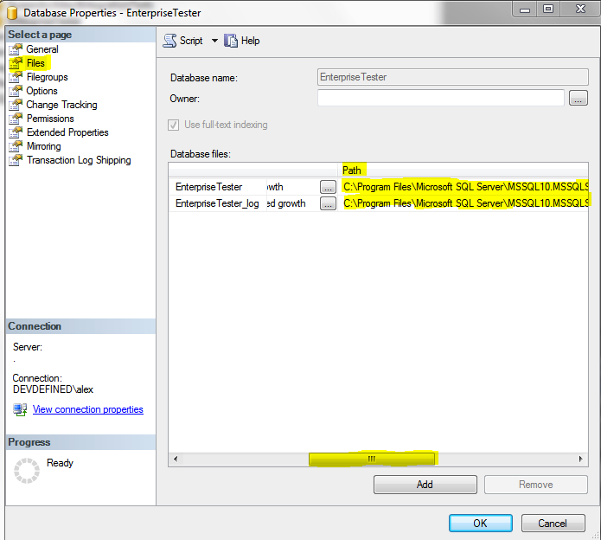Select the Files page

coord(35,63)
